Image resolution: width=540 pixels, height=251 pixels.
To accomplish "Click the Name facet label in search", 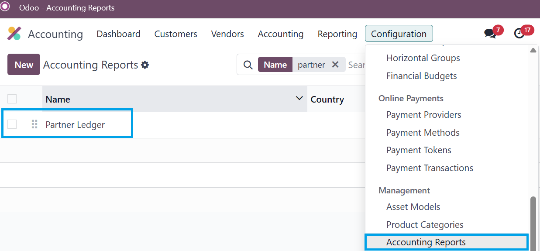I will (275, 65).
